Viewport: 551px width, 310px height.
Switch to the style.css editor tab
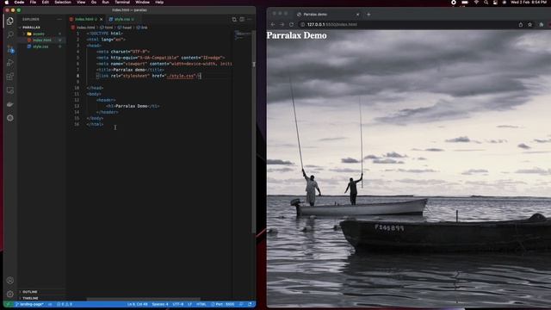pos(122,19)
